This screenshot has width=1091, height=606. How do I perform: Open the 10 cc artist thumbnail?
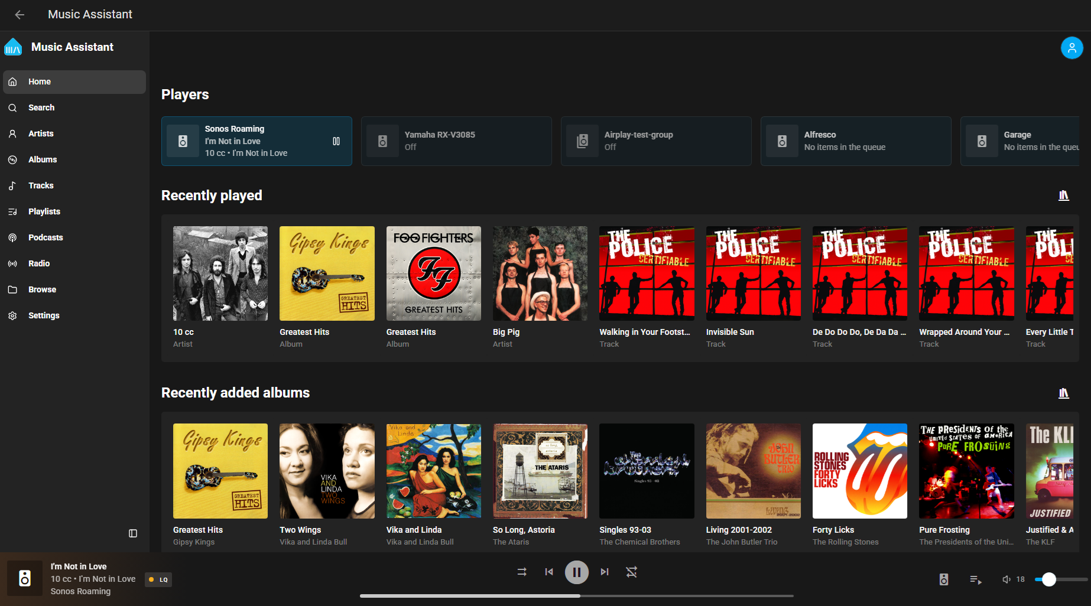pos(220,273)
